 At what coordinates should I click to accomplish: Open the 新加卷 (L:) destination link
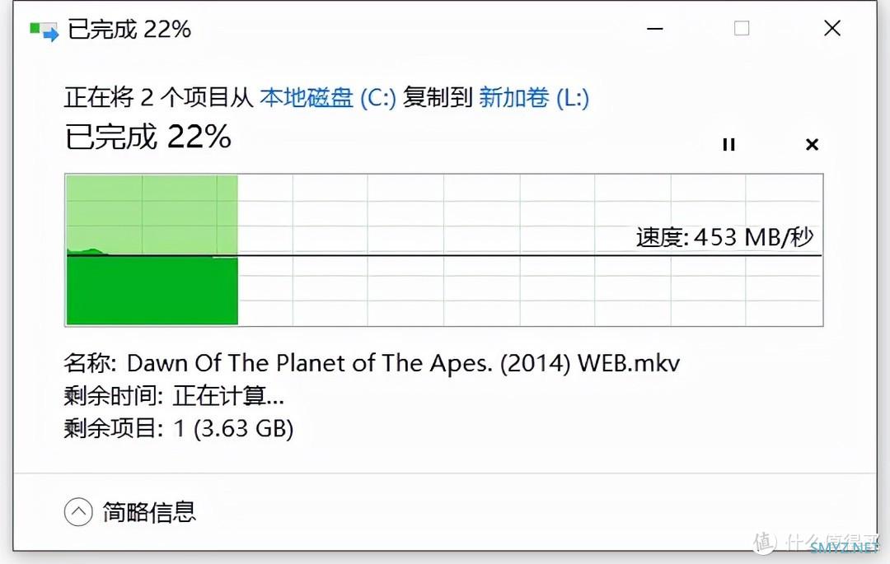point(533,97)
